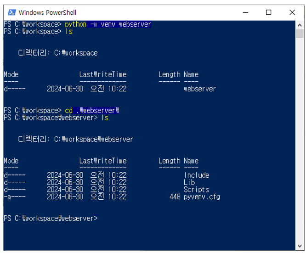This screenshot has width=306, height=253.
Task: Click the "Lib" directory entry
Action: coord(189,182)
